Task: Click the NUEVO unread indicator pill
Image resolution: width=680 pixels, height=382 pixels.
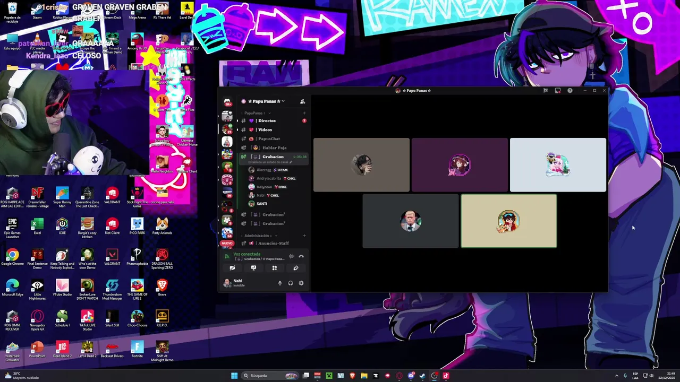Action: coord(227,244)
